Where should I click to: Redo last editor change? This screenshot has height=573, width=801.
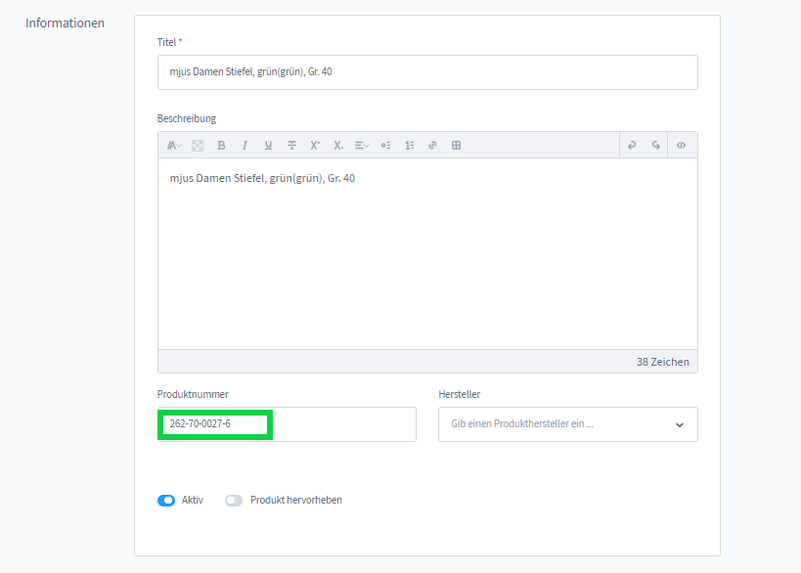click(x=656, y=146)
